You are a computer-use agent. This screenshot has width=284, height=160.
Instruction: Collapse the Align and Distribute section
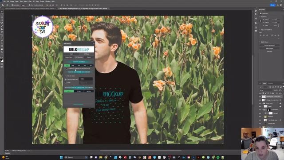(260, 30)
